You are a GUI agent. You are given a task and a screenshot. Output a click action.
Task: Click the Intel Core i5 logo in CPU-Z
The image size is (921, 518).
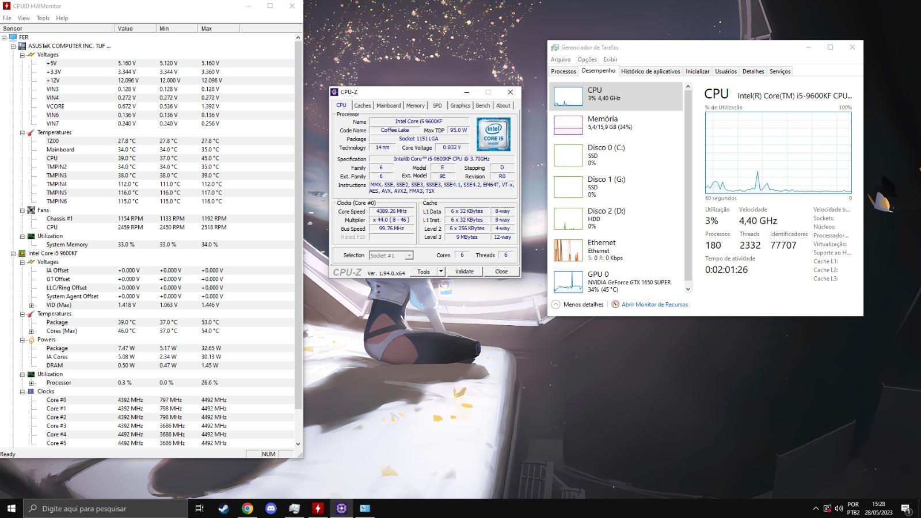(x=493, y=134)
